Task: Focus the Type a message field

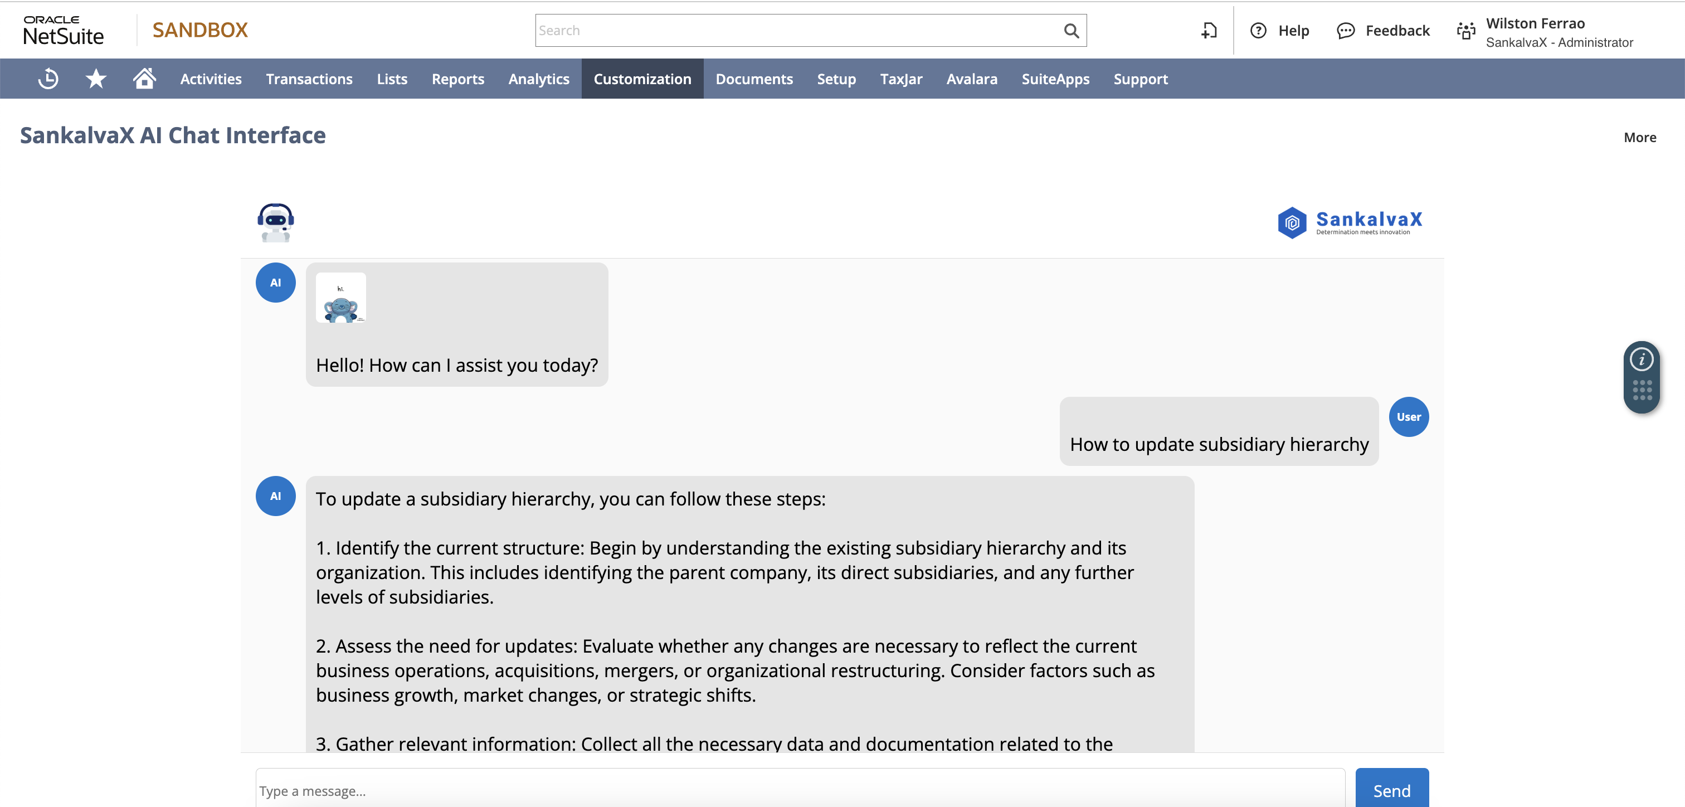Action: click(x=800, y=789)
